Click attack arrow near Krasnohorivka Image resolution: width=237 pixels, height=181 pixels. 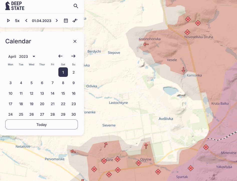tap(146, 44)
